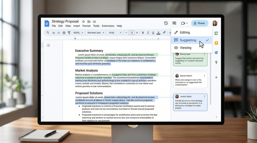The width and height of the screenshot is (257, 143).
Task: Click the Market Analysis heading
Action: tap(86, 70)
